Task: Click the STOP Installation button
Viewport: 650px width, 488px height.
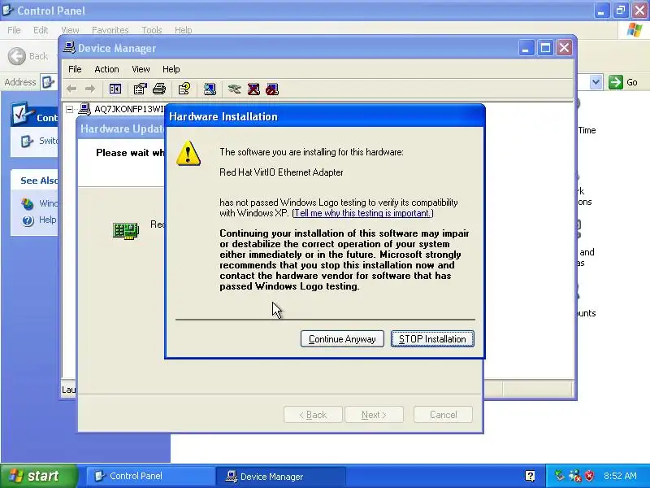Action: 432,339
